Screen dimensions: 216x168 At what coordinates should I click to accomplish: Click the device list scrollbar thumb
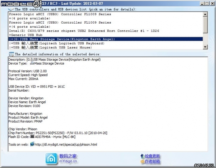tap(205, 25)
